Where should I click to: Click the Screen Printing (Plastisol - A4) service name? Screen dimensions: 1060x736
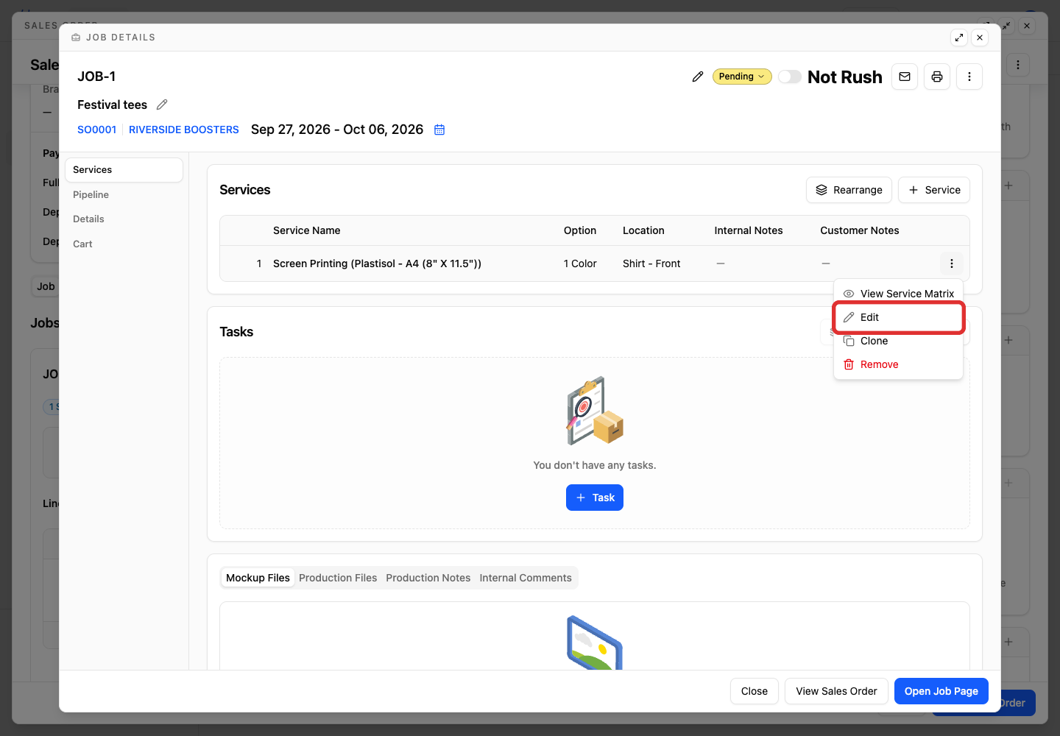pyautogui.click(x=377, y=263)
